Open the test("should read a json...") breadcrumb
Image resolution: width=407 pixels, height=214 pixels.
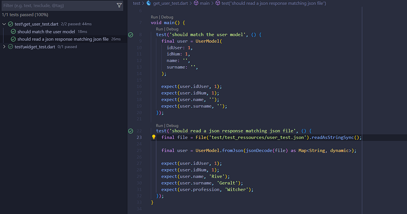pos(273,3)
